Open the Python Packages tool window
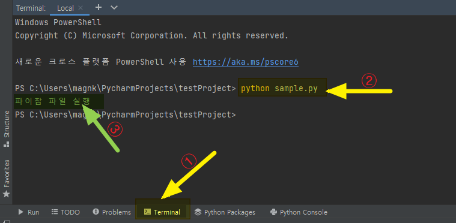This screenshot has width=456, height=223. 225,212
